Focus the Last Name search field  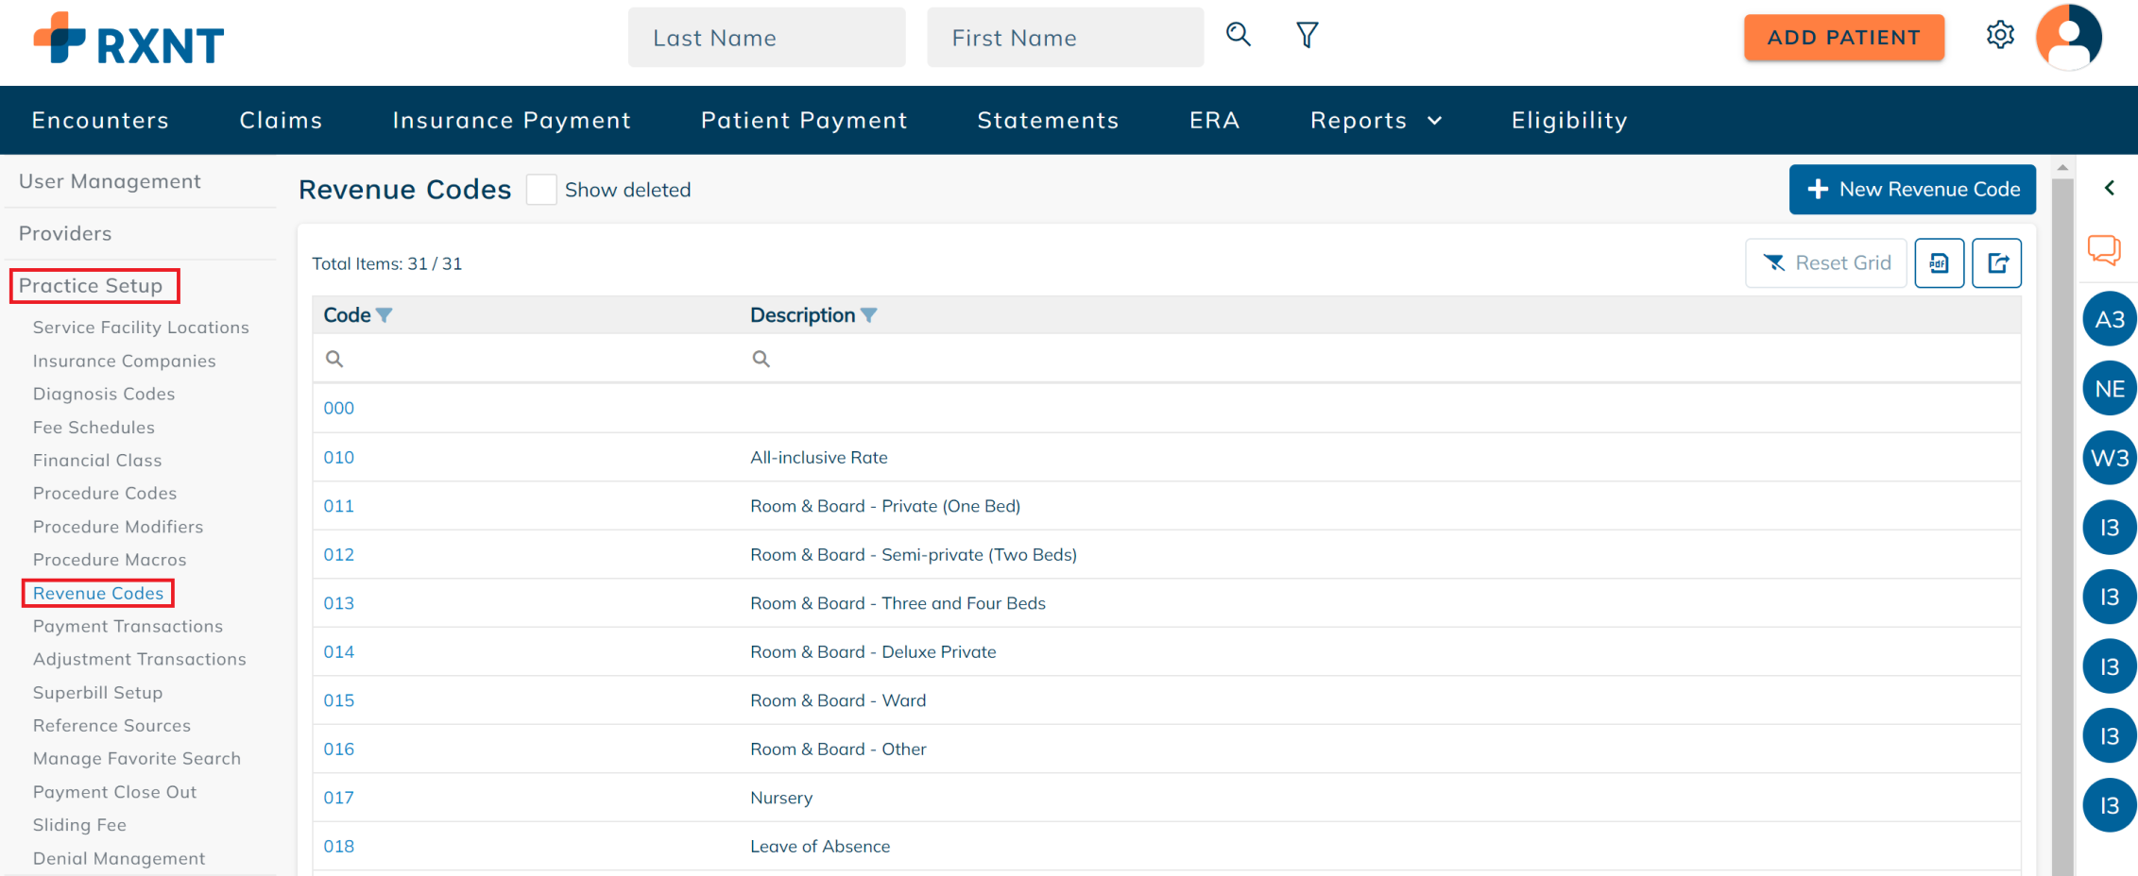click(766, 38)
